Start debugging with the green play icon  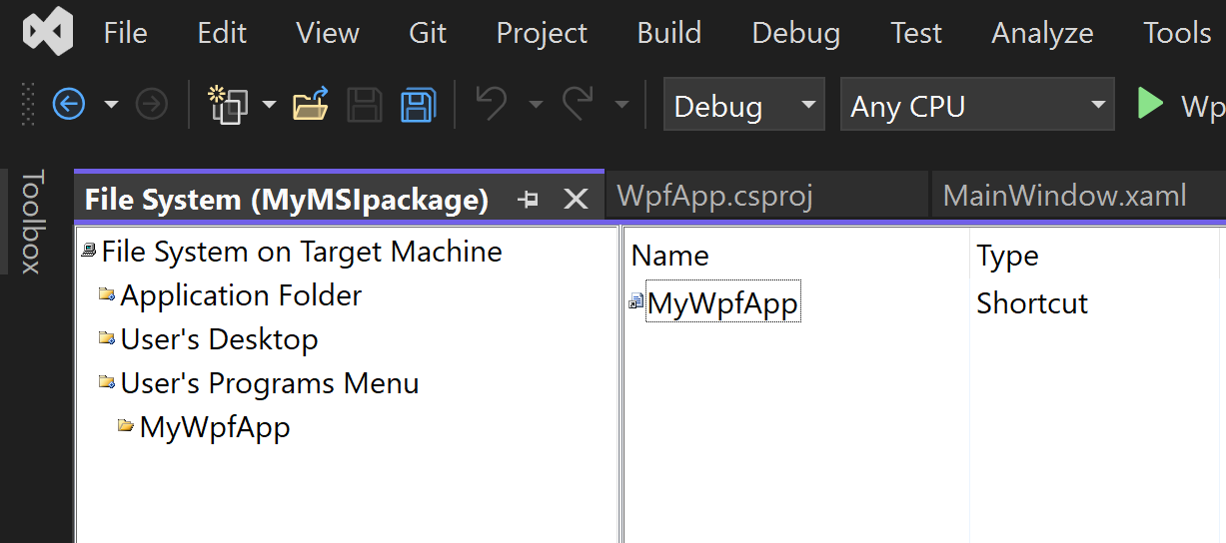[1150, 104]
